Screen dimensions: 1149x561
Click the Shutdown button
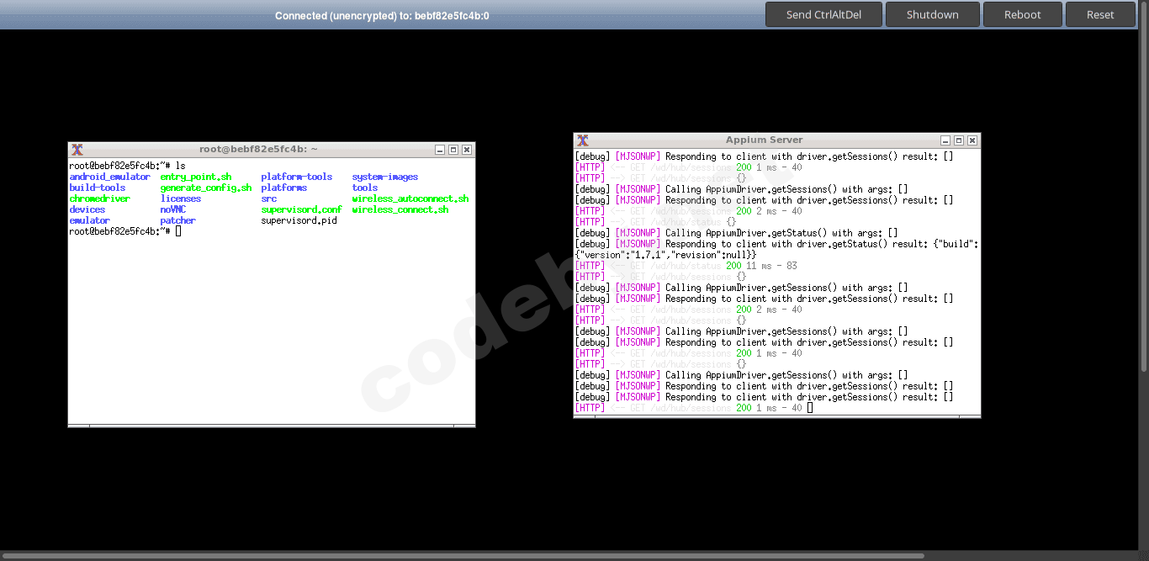click(932, 14)
